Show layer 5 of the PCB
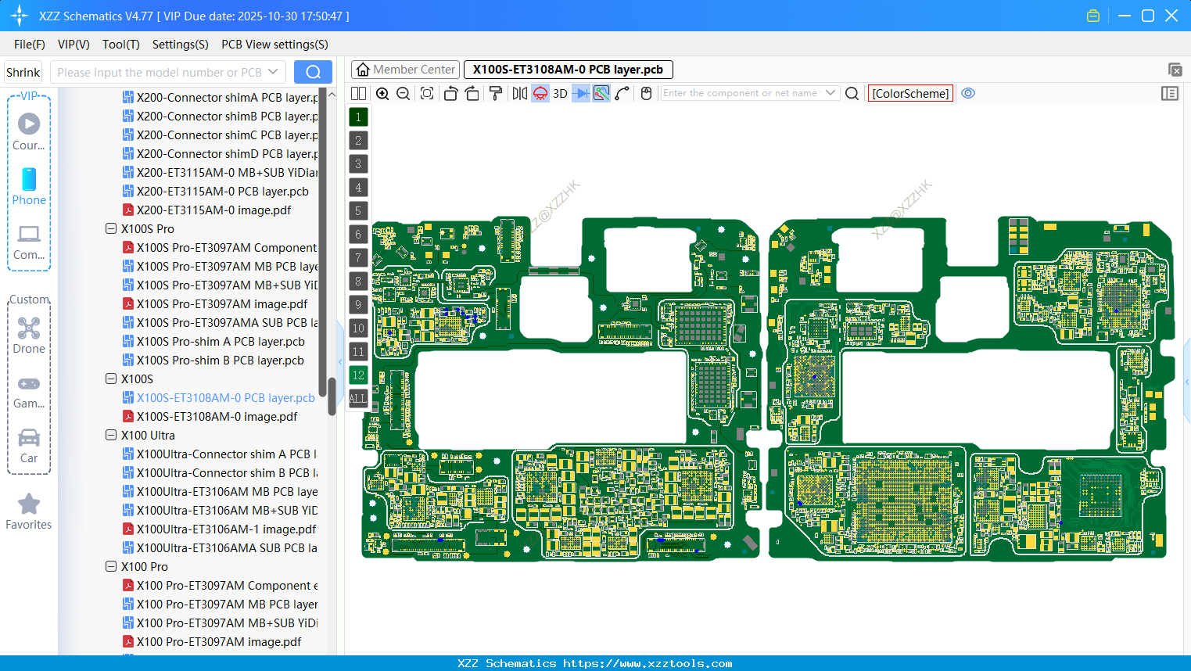Image resolution: width=1191 pixels, height=671 pixels. point(358,210)
